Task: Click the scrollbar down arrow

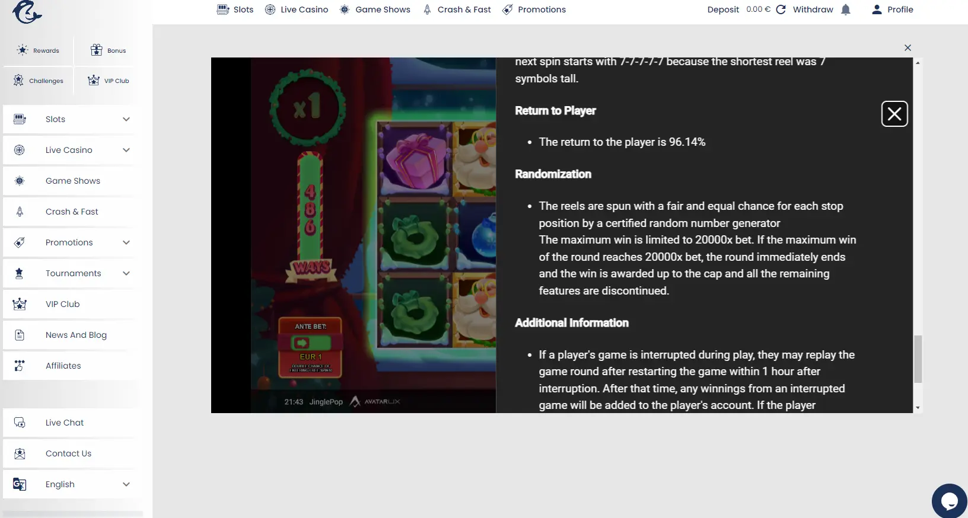Action: tap(918, 408)
